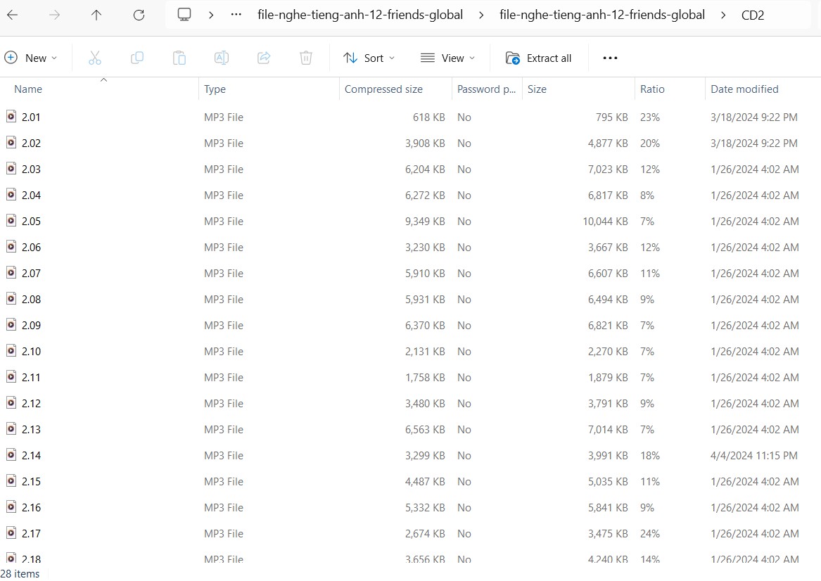Click the Up directory arrow
821x581 pixels.
point(96,15)
